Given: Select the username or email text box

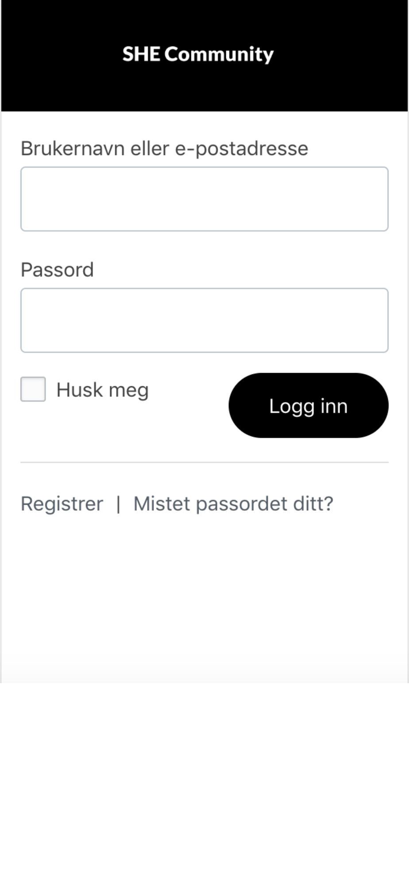Looking at the screenshot, I should coord(204,199).
